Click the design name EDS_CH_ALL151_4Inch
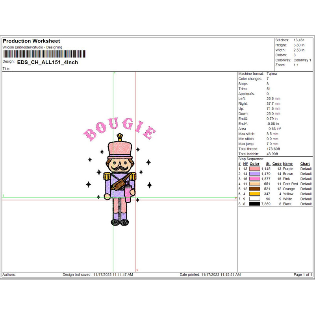This screenshot has width=315, height=315. tap(47, 62)
